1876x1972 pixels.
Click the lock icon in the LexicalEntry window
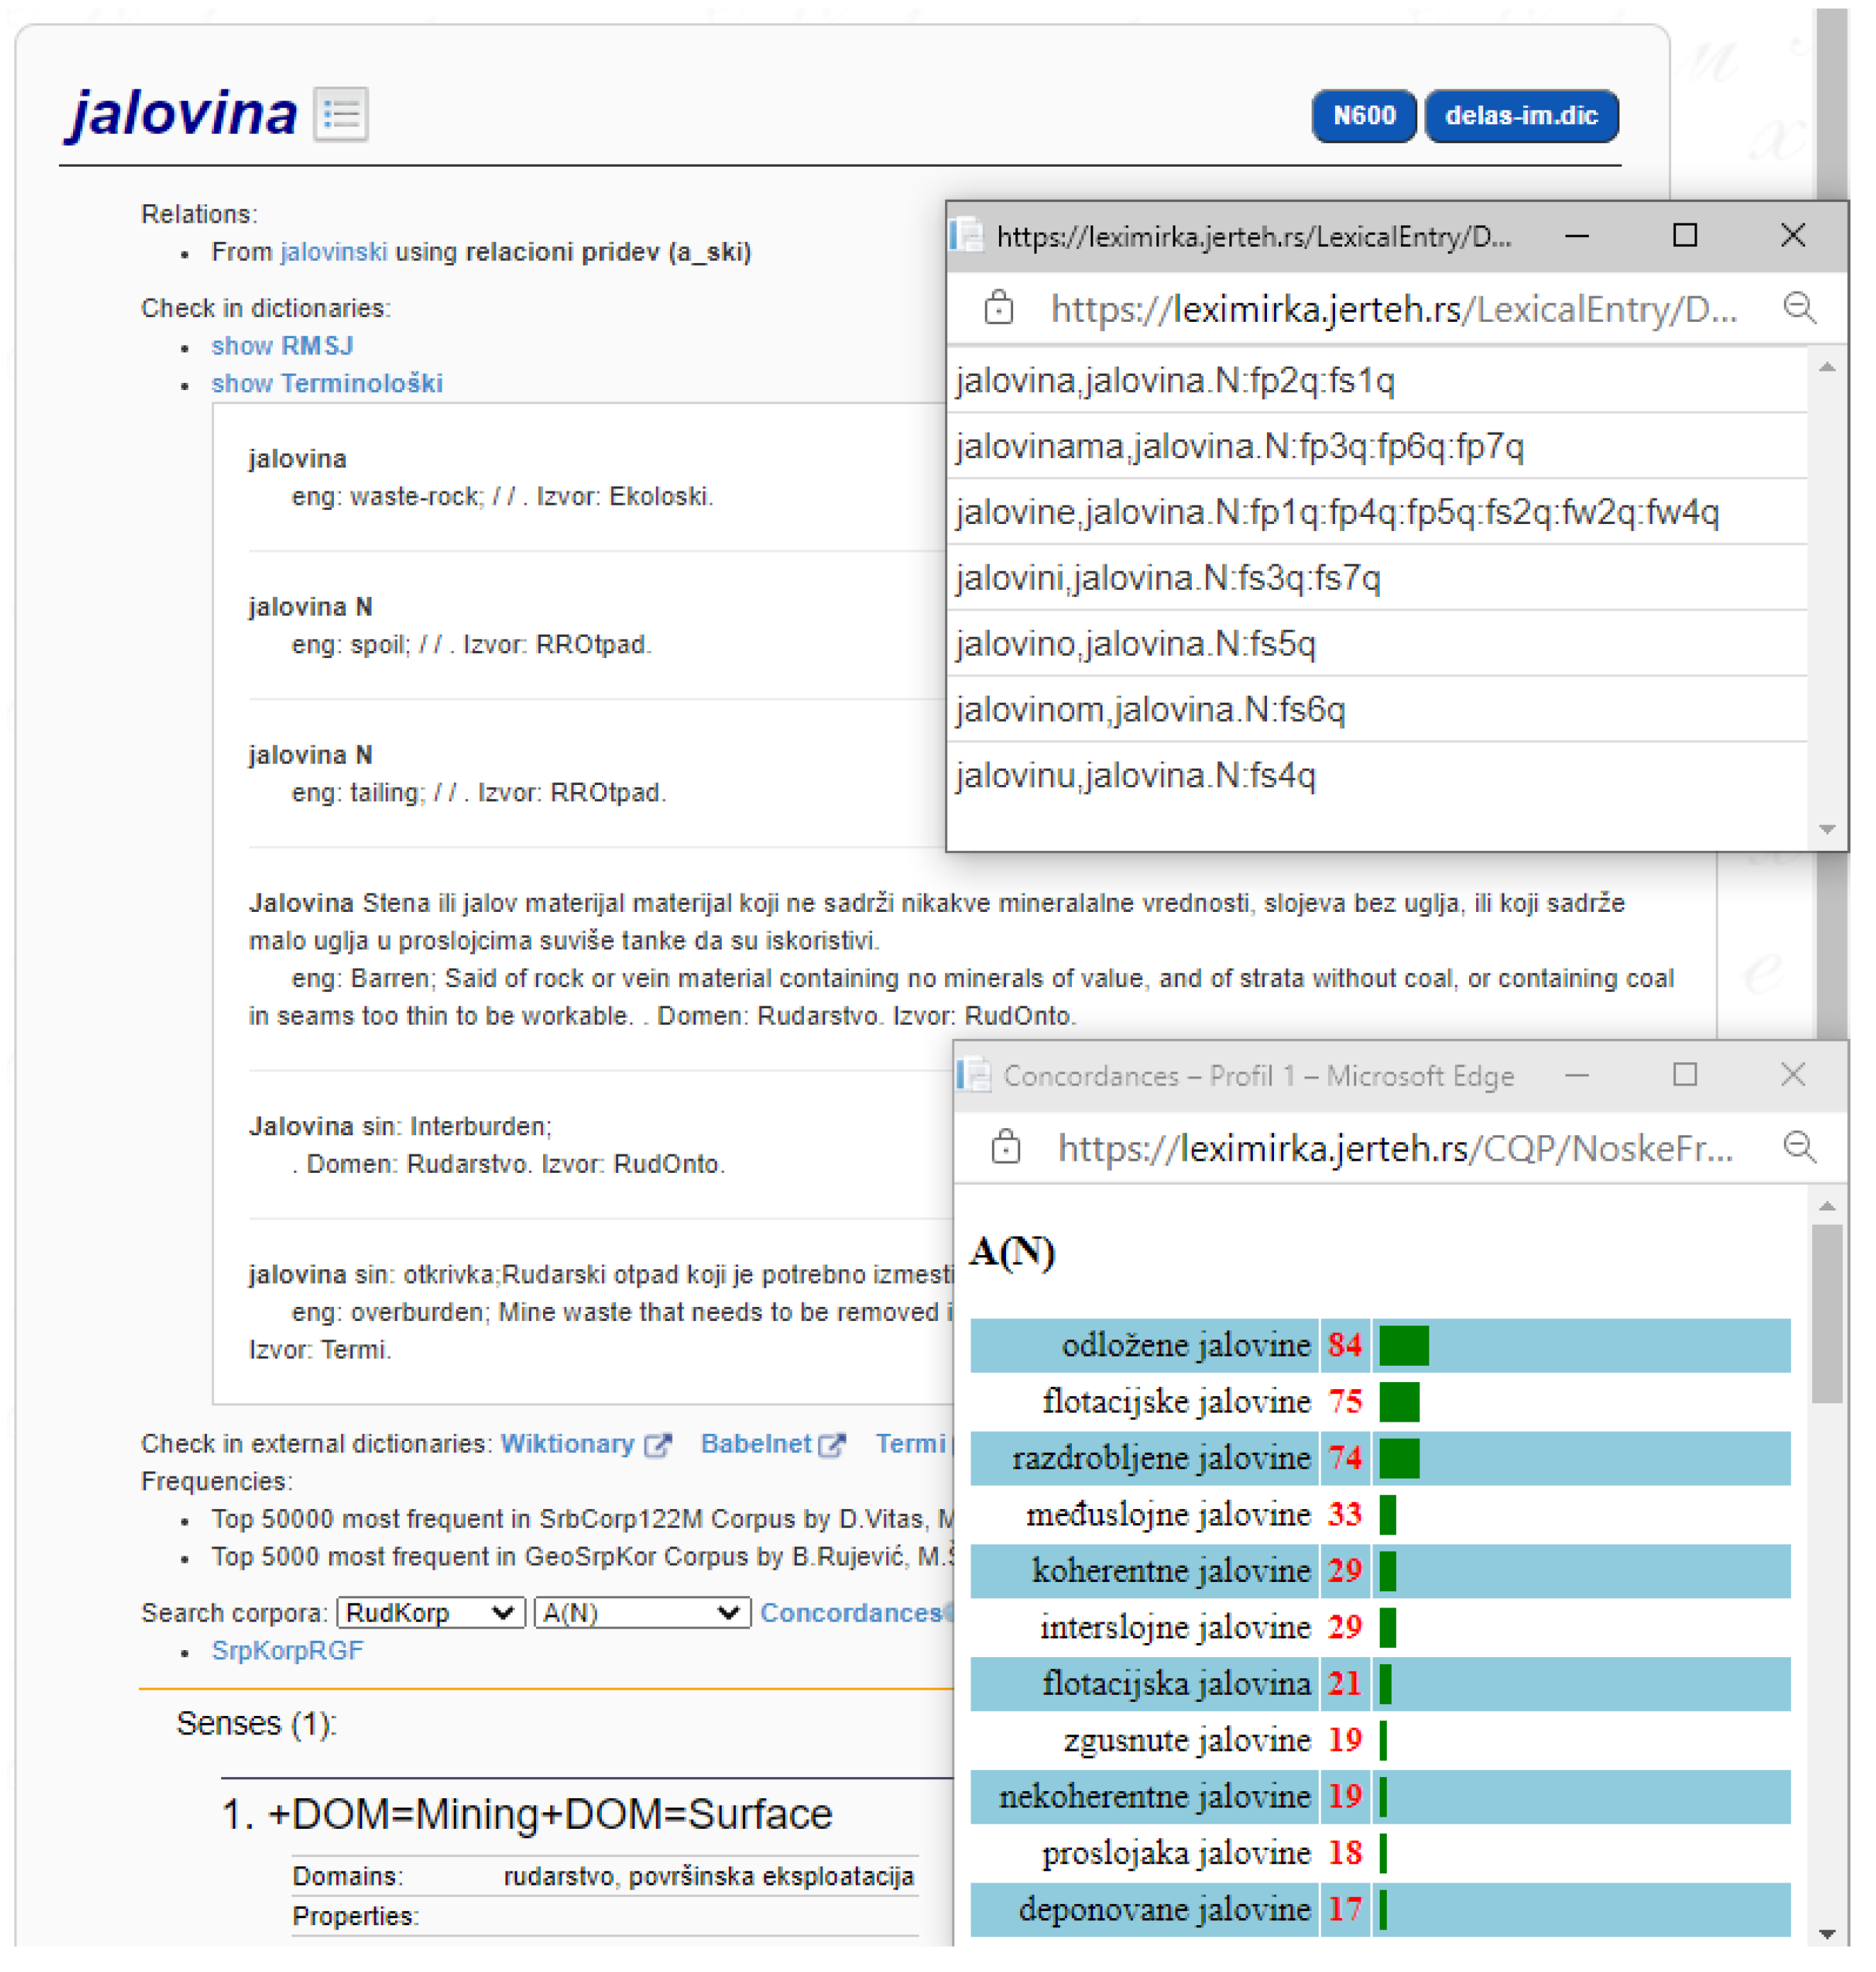click(x=999, y=308)
